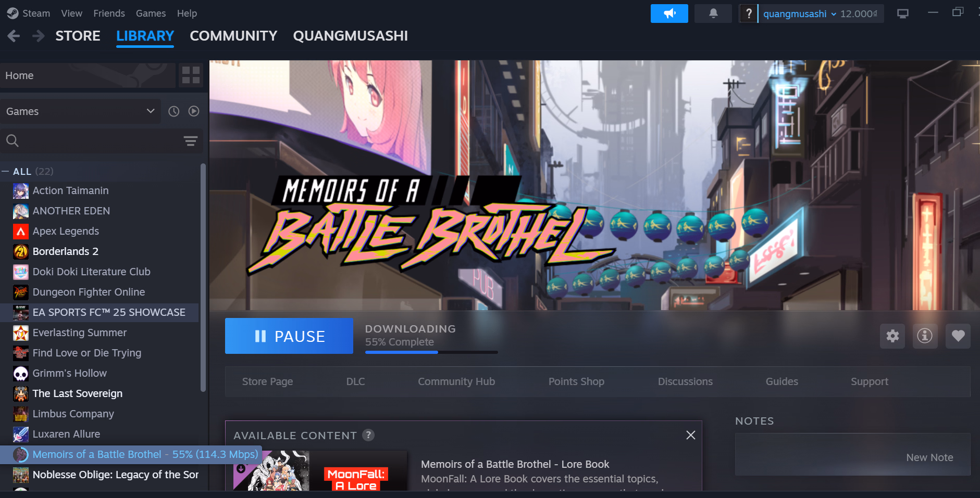Switch to grid collections view icon
This screenshot has width=980, height=498.
tap(191, 75)
